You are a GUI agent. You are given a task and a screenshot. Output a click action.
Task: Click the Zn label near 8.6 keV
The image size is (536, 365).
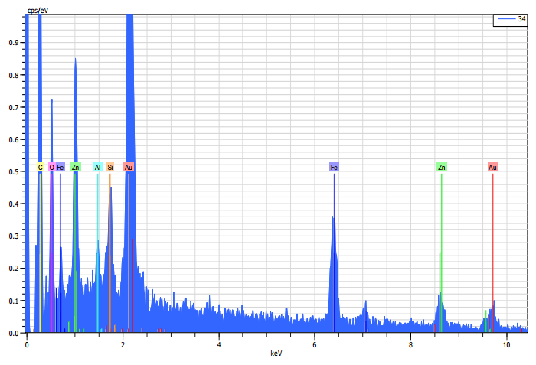442,167
